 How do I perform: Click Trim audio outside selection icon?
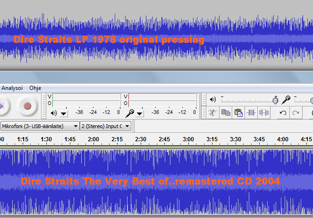point(251,113)
